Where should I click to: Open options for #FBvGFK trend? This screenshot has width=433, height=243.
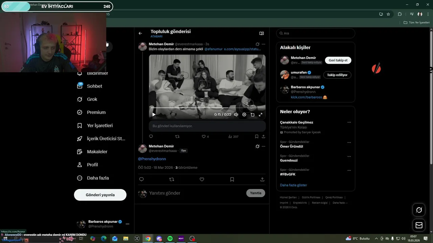pos(349,170)
